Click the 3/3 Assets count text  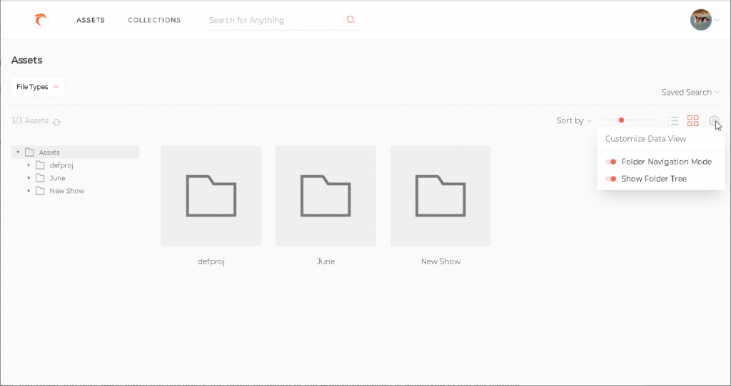[30, 120]
